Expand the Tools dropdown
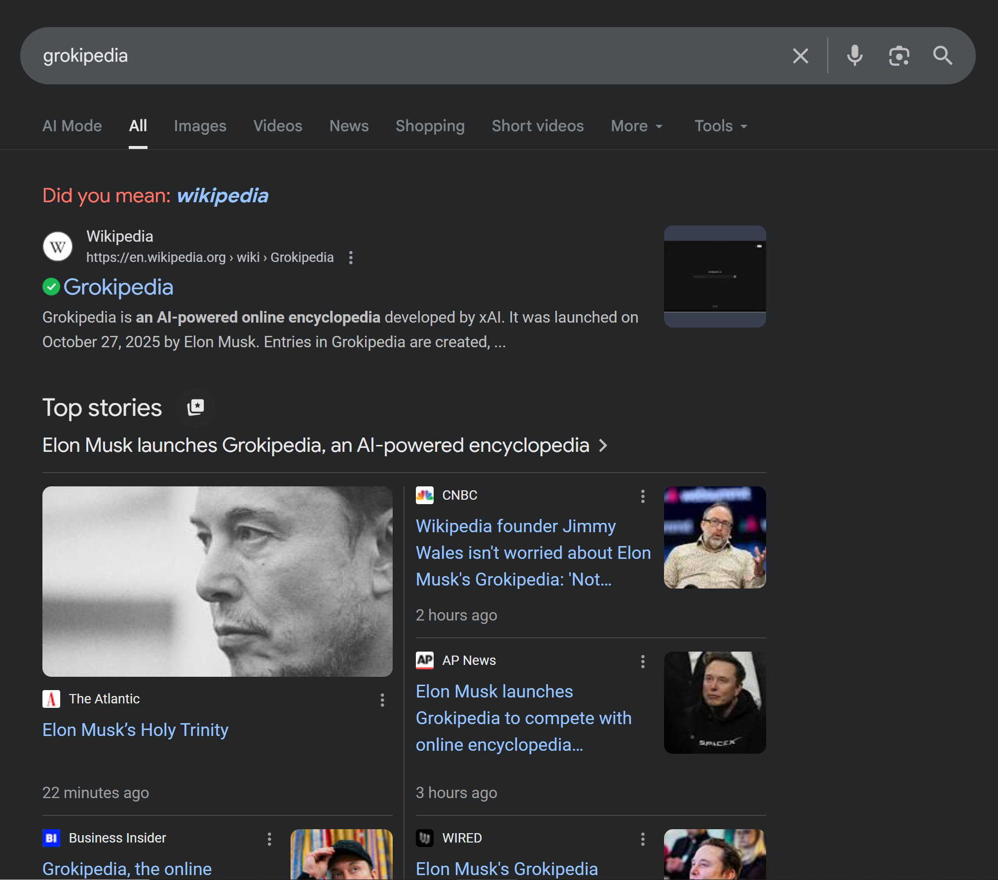 [x=720, y=126]
